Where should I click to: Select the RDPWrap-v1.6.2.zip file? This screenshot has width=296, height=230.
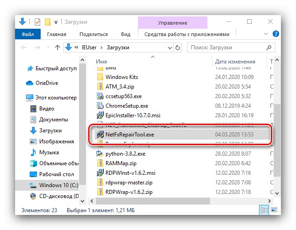point(129,192)
